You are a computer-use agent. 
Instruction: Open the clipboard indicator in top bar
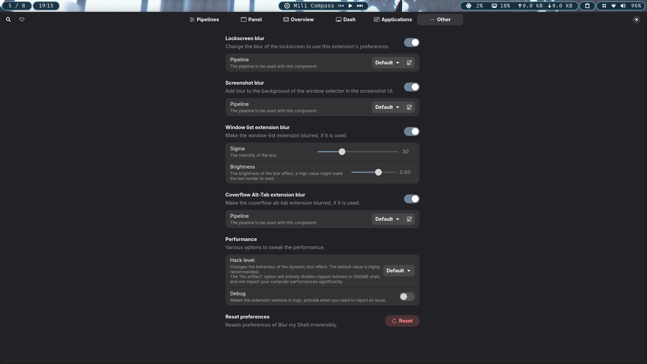[x=587, y=6]
